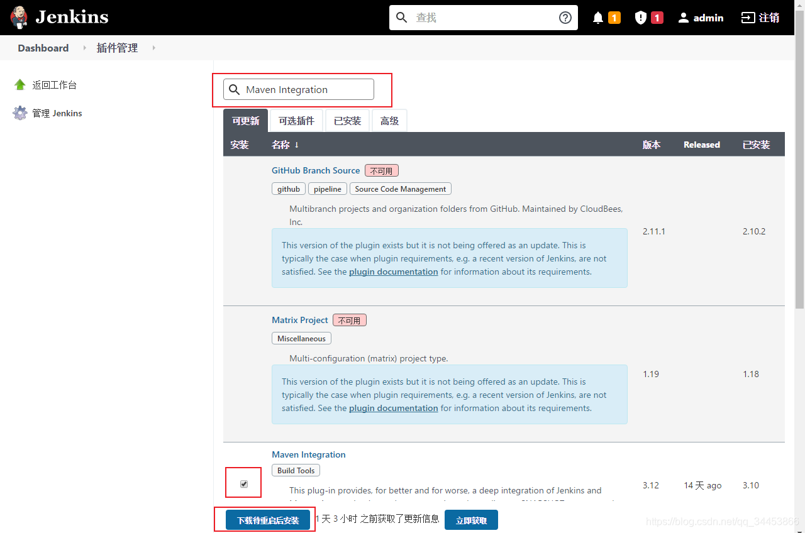This screenshot has width=805, height=533.
Task: Click the 立即获取 button
Action: coord(471,520)
